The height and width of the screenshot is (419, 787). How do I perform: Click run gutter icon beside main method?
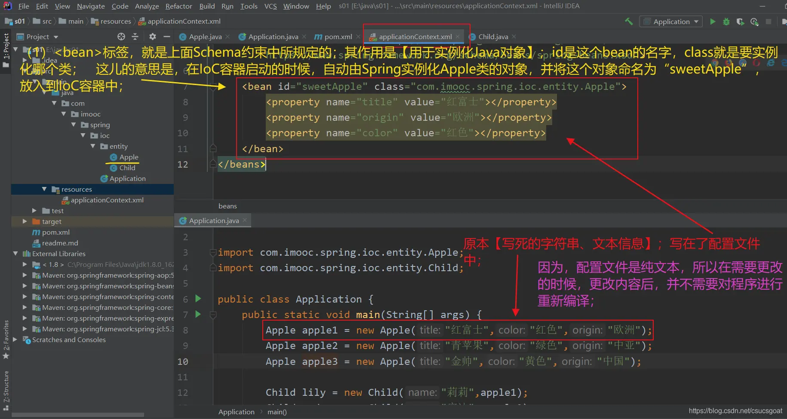[198, 314]
